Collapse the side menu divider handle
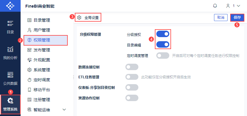 [x=74, y=77]
